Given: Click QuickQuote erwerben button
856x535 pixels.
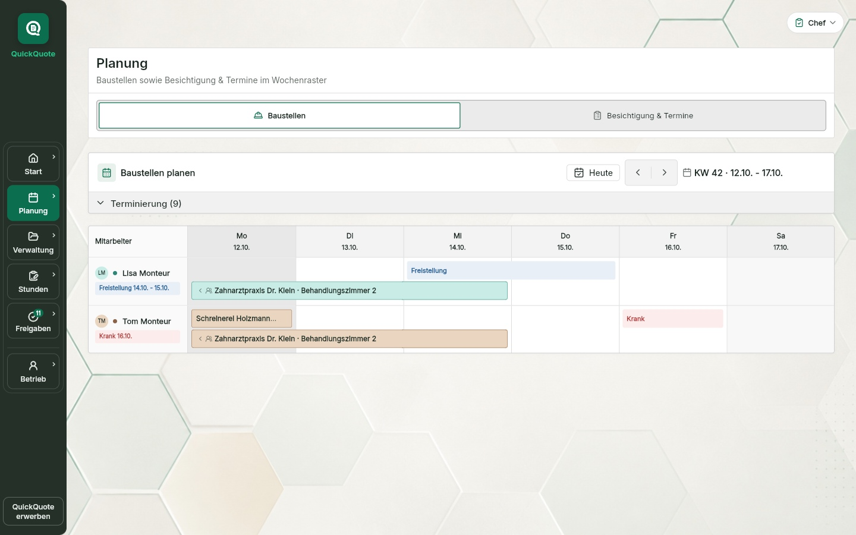Looking at the screenshot, I should click(x=33, y=511).
